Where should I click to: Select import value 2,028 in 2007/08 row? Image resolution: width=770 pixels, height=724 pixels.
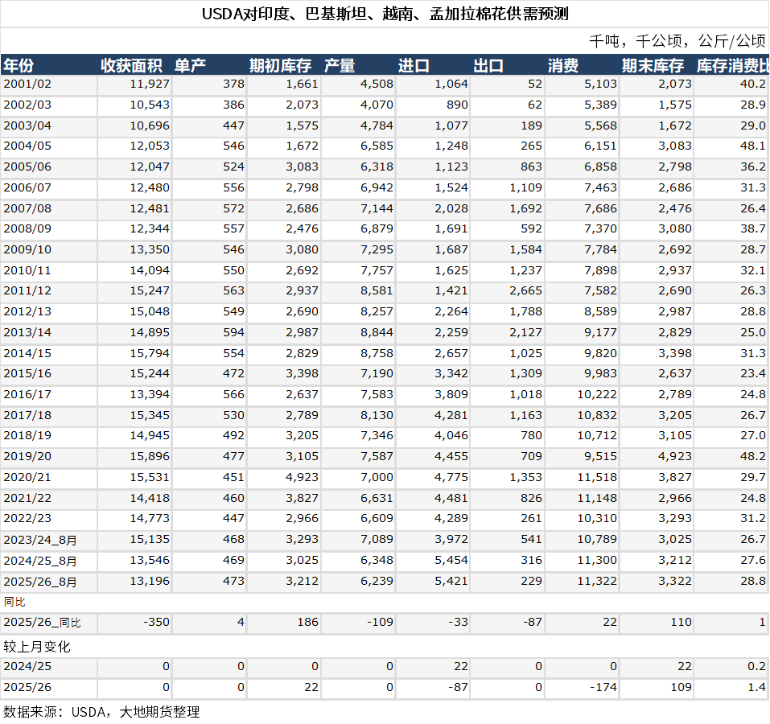(x=451, y=208)
